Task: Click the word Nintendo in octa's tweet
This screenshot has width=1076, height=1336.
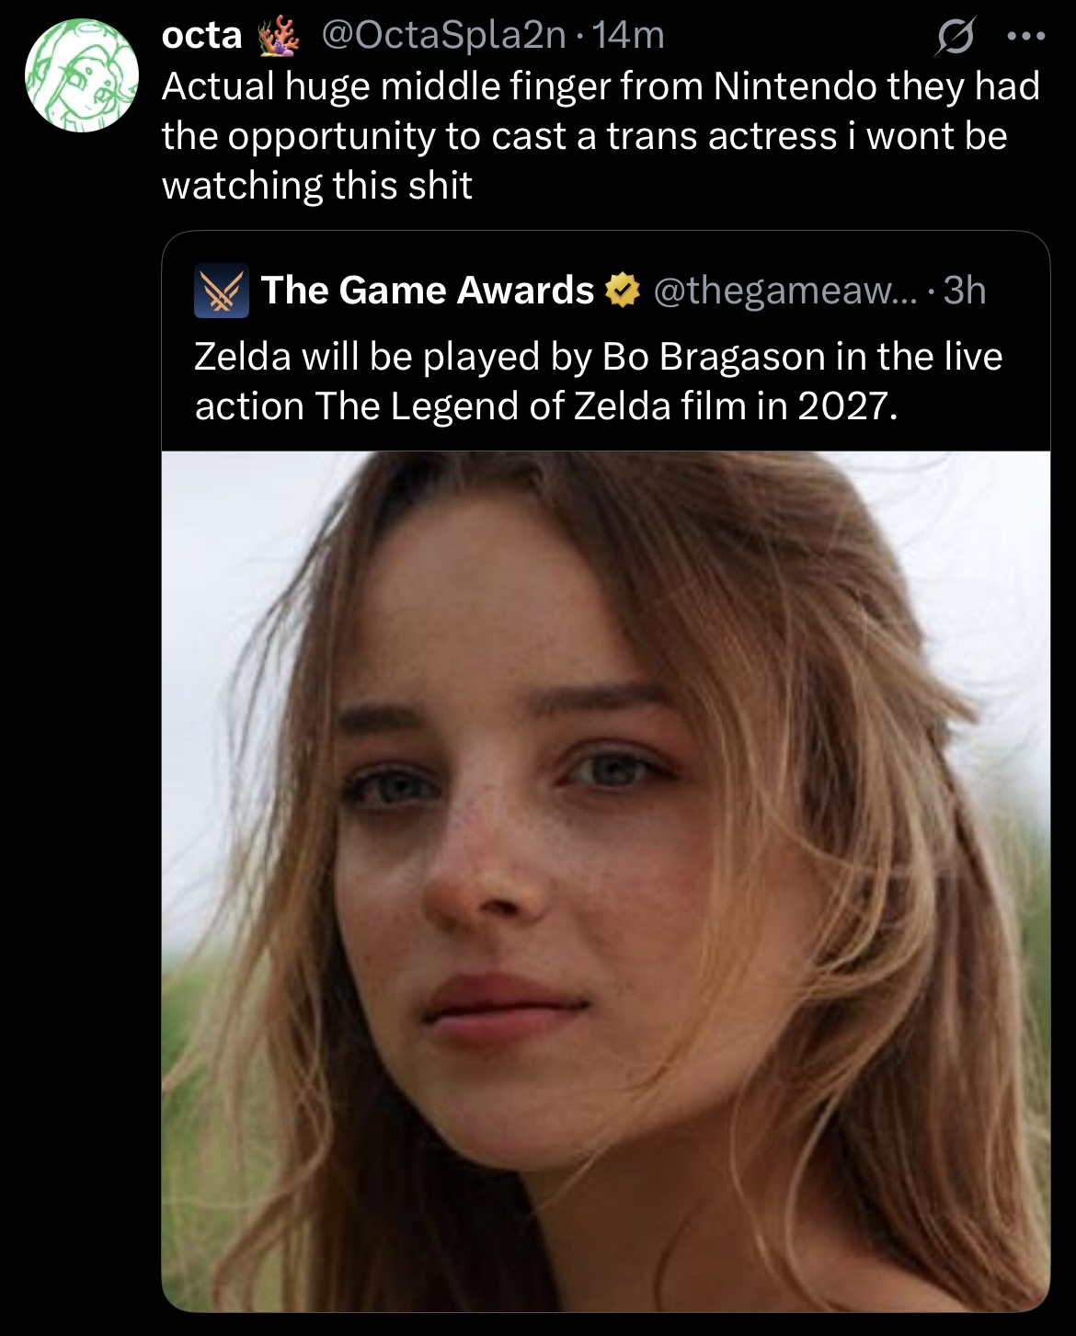Action: click(796, 86)
